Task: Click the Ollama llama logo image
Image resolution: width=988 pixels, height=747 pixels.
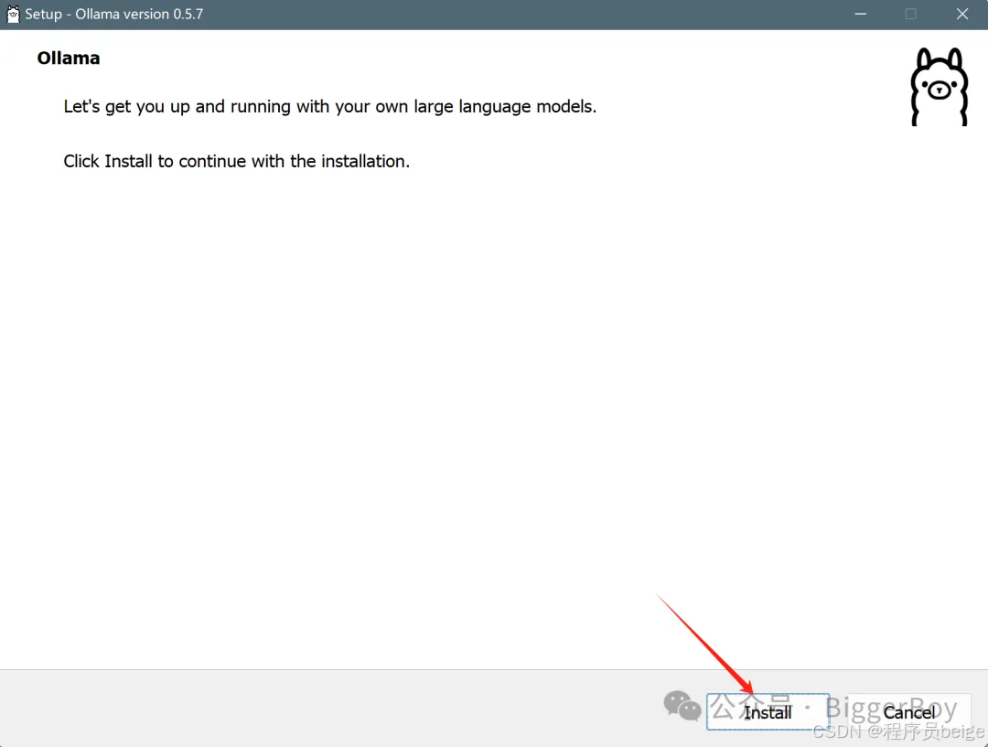Action: tap(939, 86)
